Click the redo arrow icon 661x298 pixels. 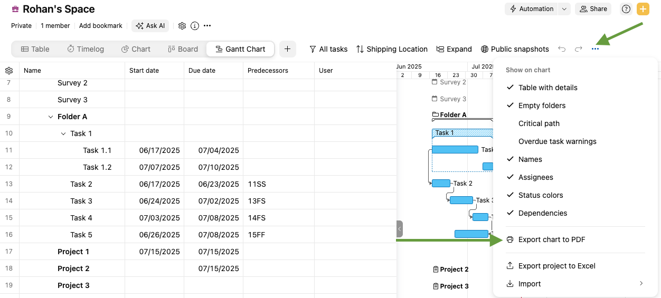tap(579, 49)
